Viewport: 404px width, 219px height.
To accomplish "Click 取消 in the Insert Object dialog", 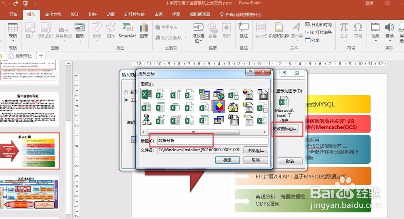I will click(x=290, y=161).
